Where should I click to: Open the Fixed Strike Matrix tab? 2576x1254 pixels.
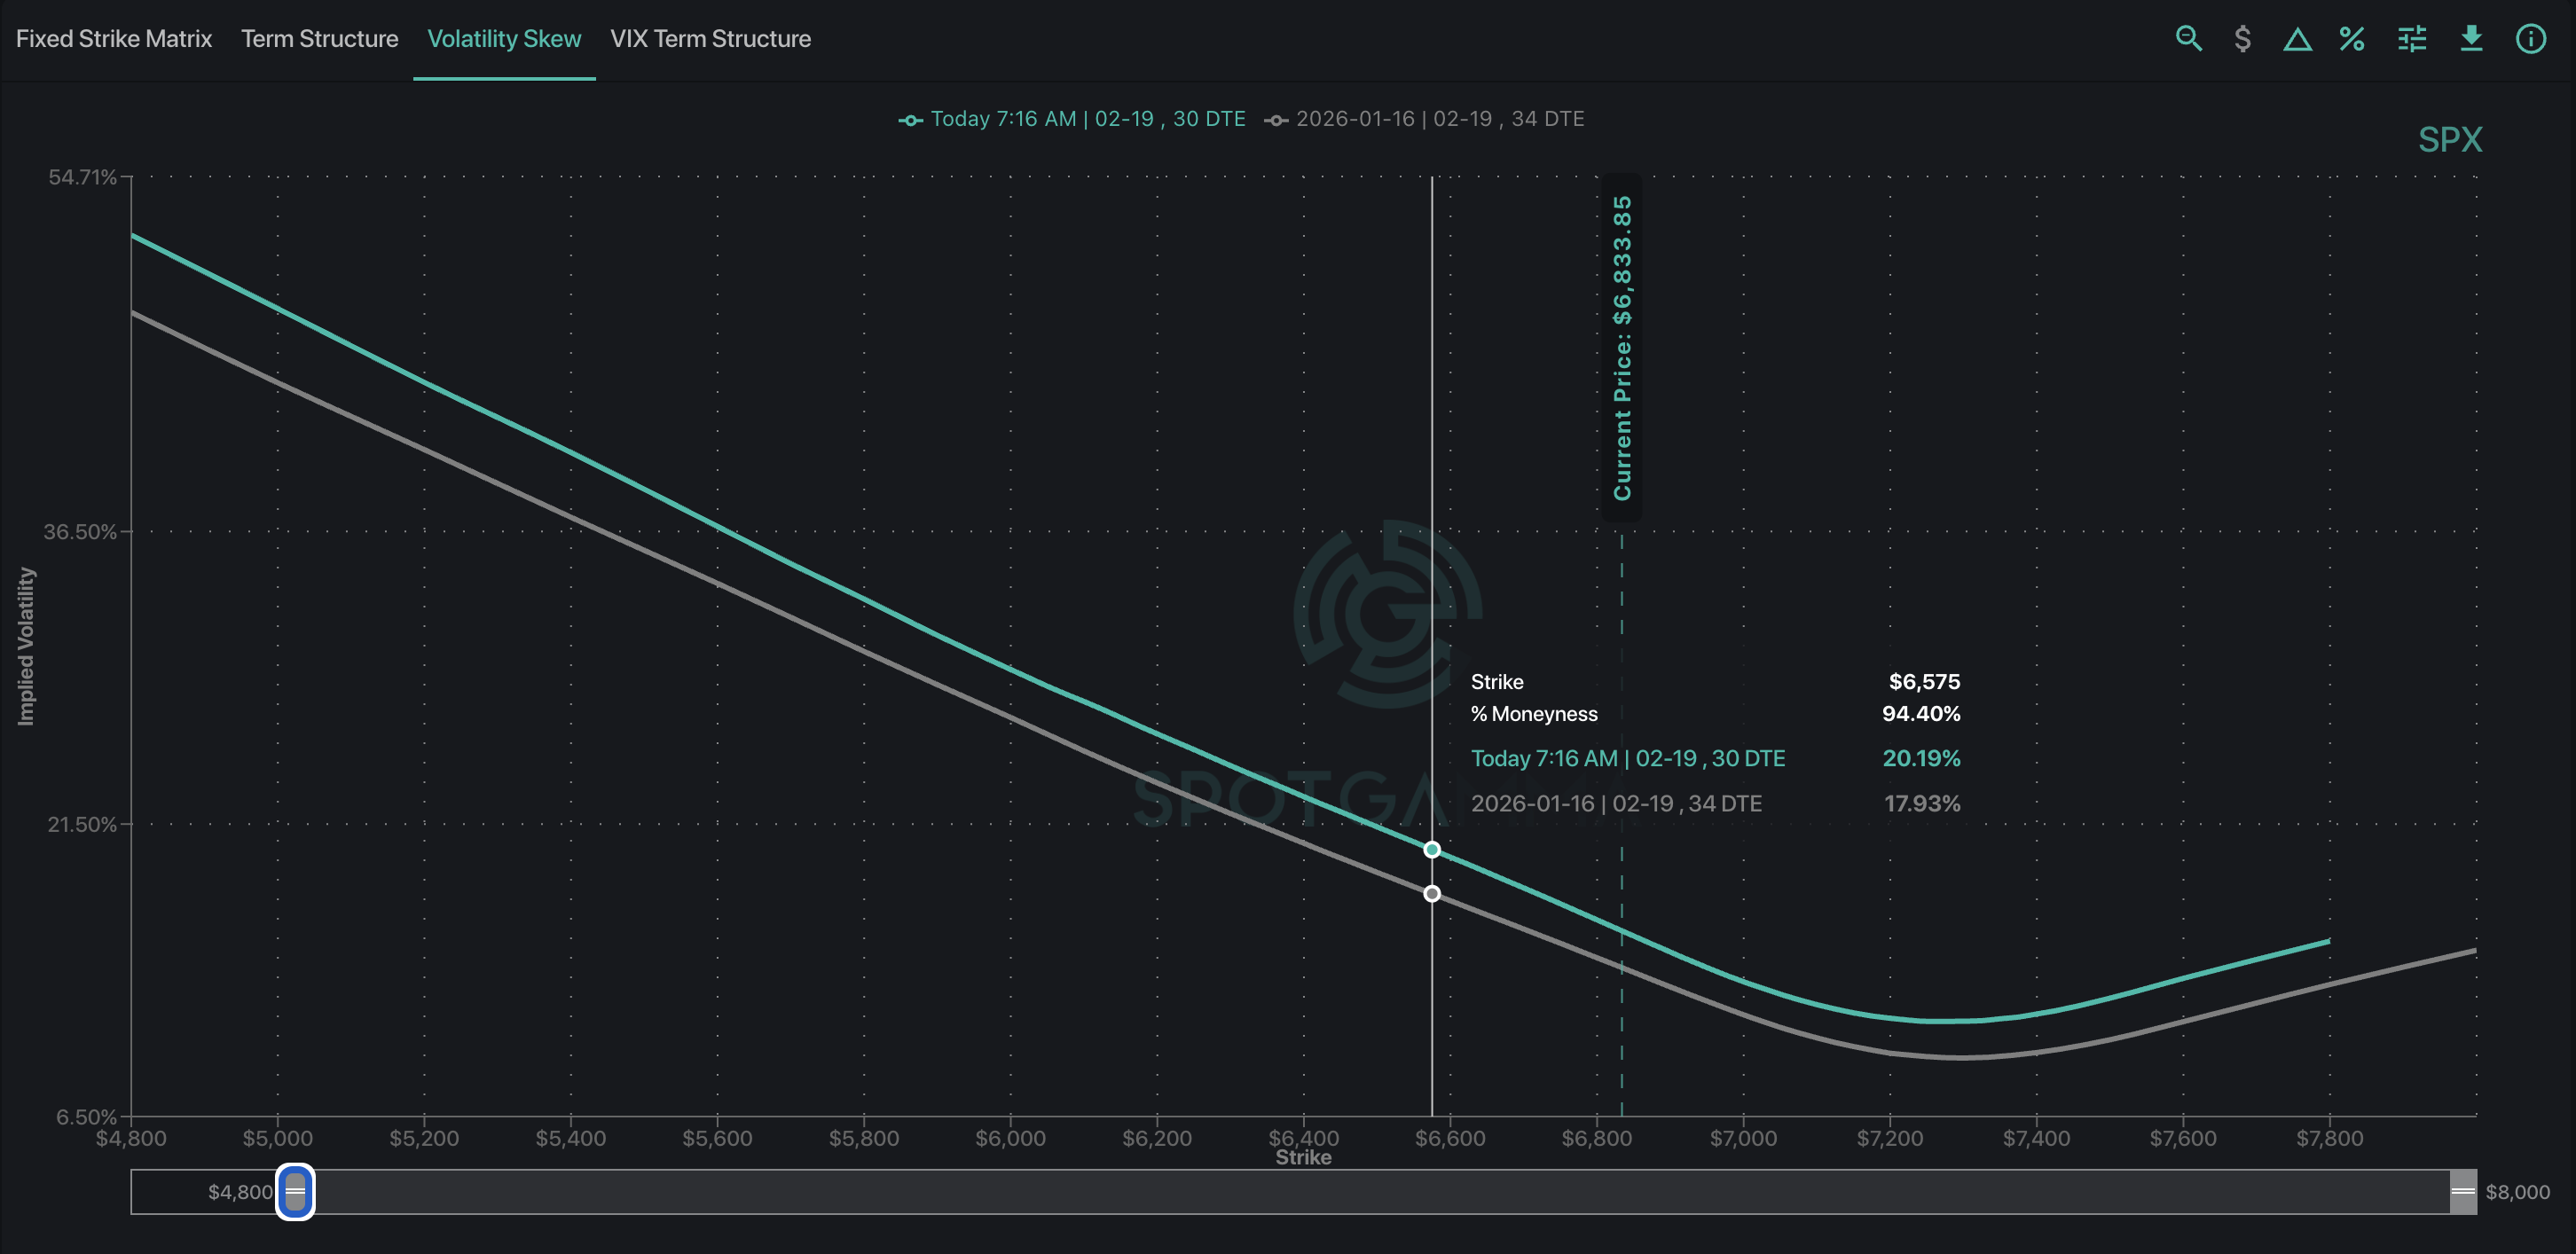coord(114,39)
